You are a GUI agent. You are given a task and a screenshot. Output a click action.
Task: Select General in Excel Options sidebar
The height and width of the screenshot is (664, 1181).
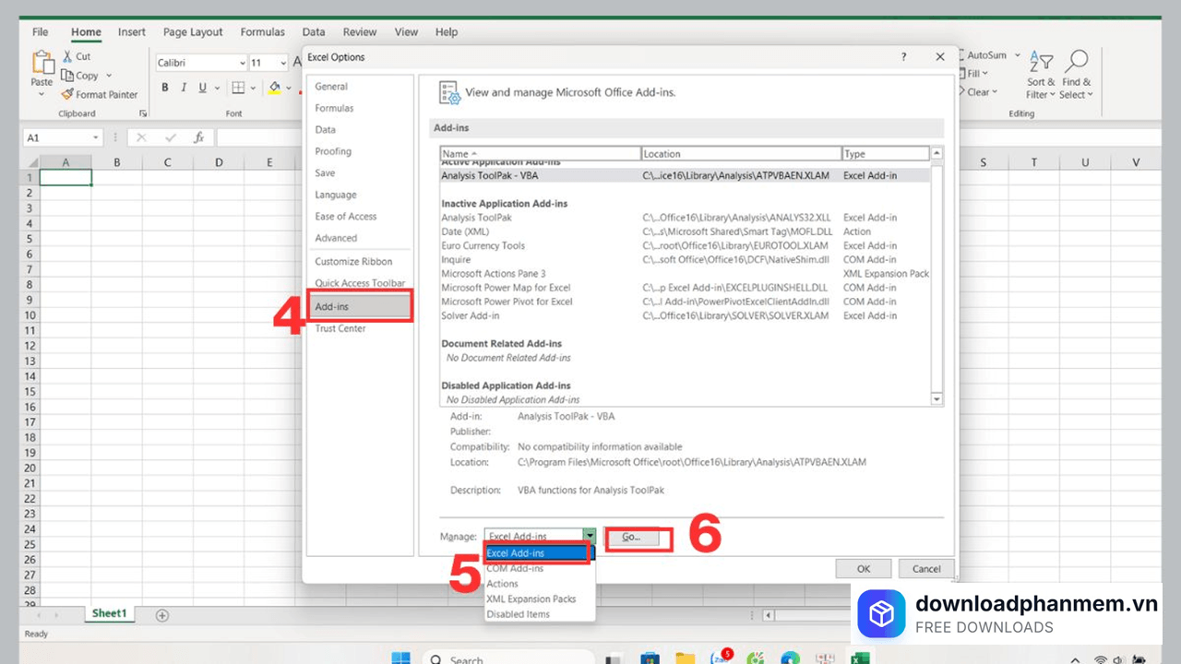pos(361,87)
